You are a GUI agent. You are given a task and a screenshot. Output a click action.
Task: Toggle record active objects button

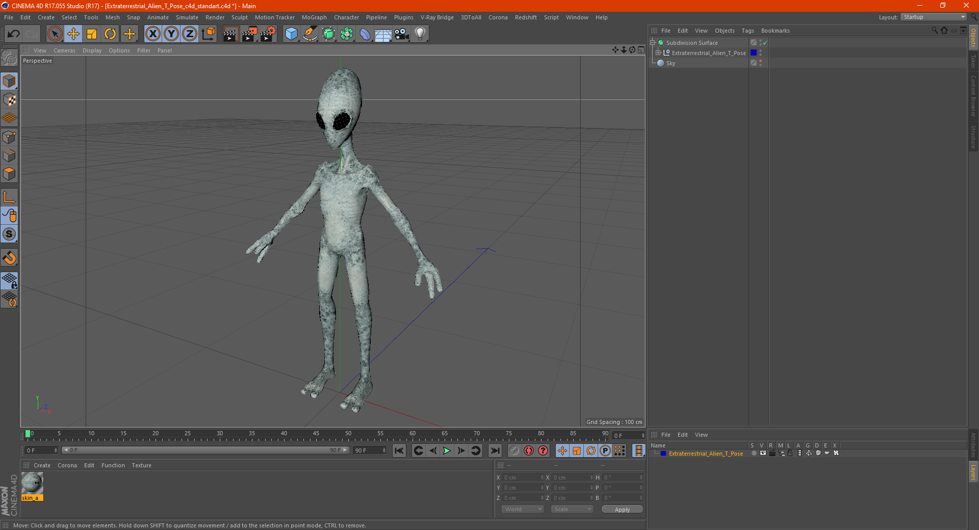pyautogui.click(x=514, y=450)
